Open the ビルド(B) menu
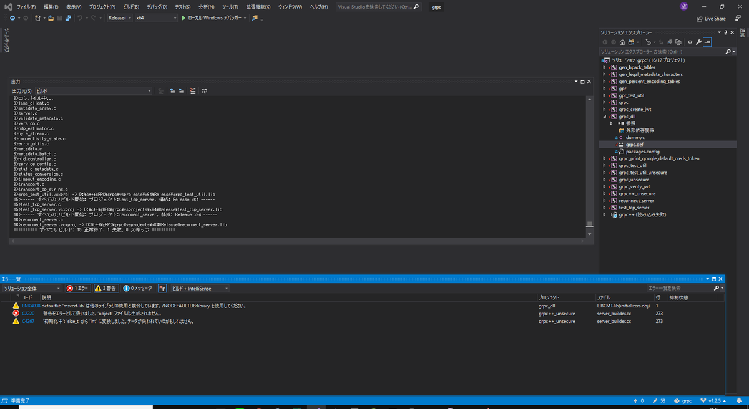The width and height of the screenshot is (749, 409). (131, 6)
